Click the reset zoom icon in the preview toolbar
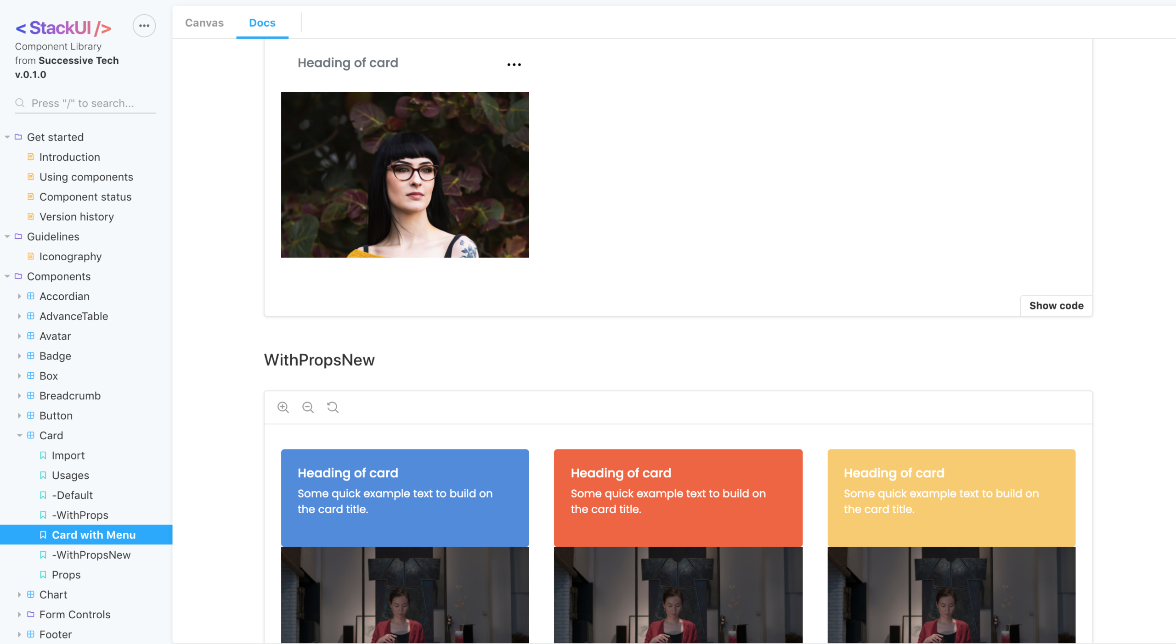Viewport: 1176px width, 644px height. pyautogui.click(x=332, y=407)
